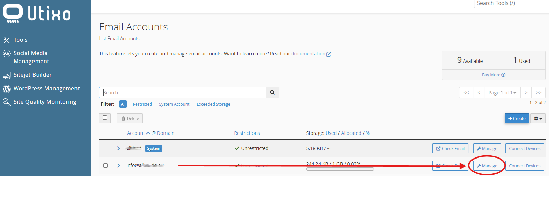Manage the info@ email account
Viewport: 549px width, 219px height.
487,166
